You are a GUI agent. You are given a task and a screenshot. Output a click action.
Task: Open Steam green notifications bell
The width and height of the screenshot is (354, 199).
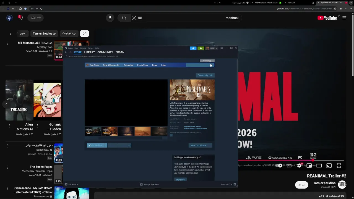(x=201, y=48)
